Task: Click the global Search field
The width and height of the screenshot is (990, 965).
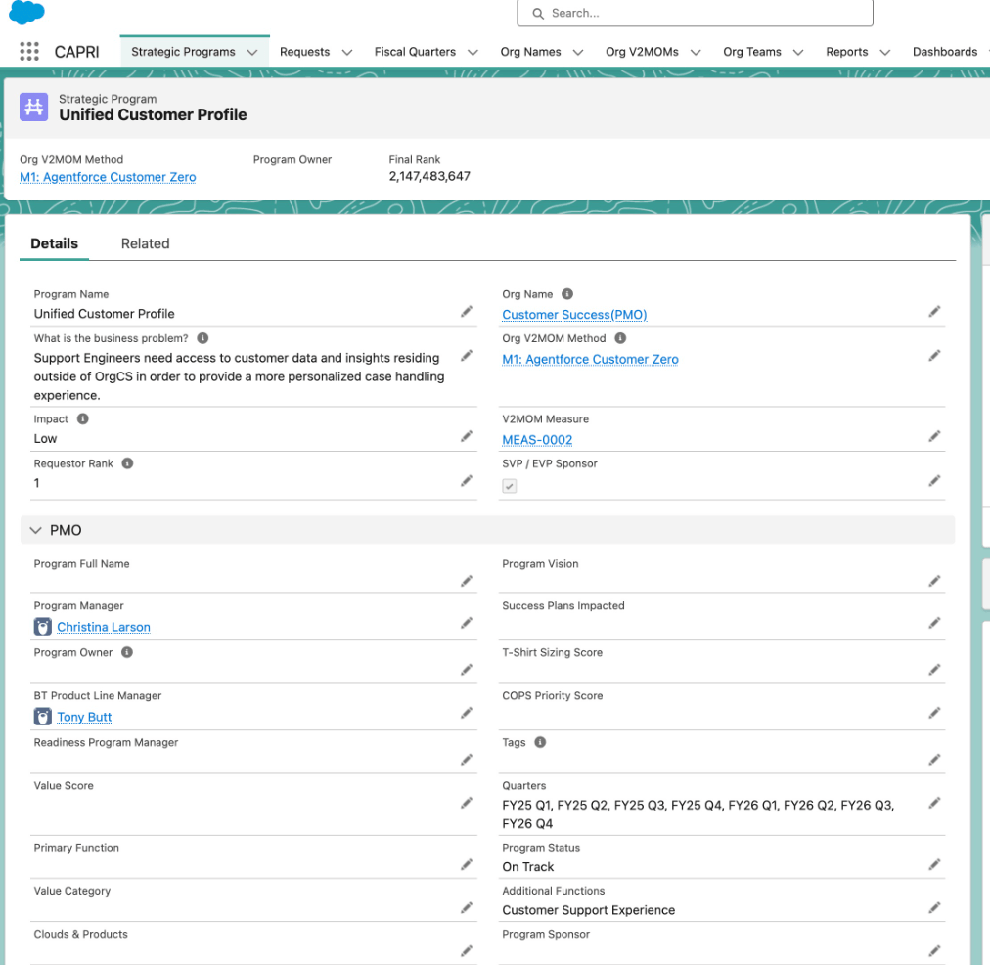Action: coord(695,13)
